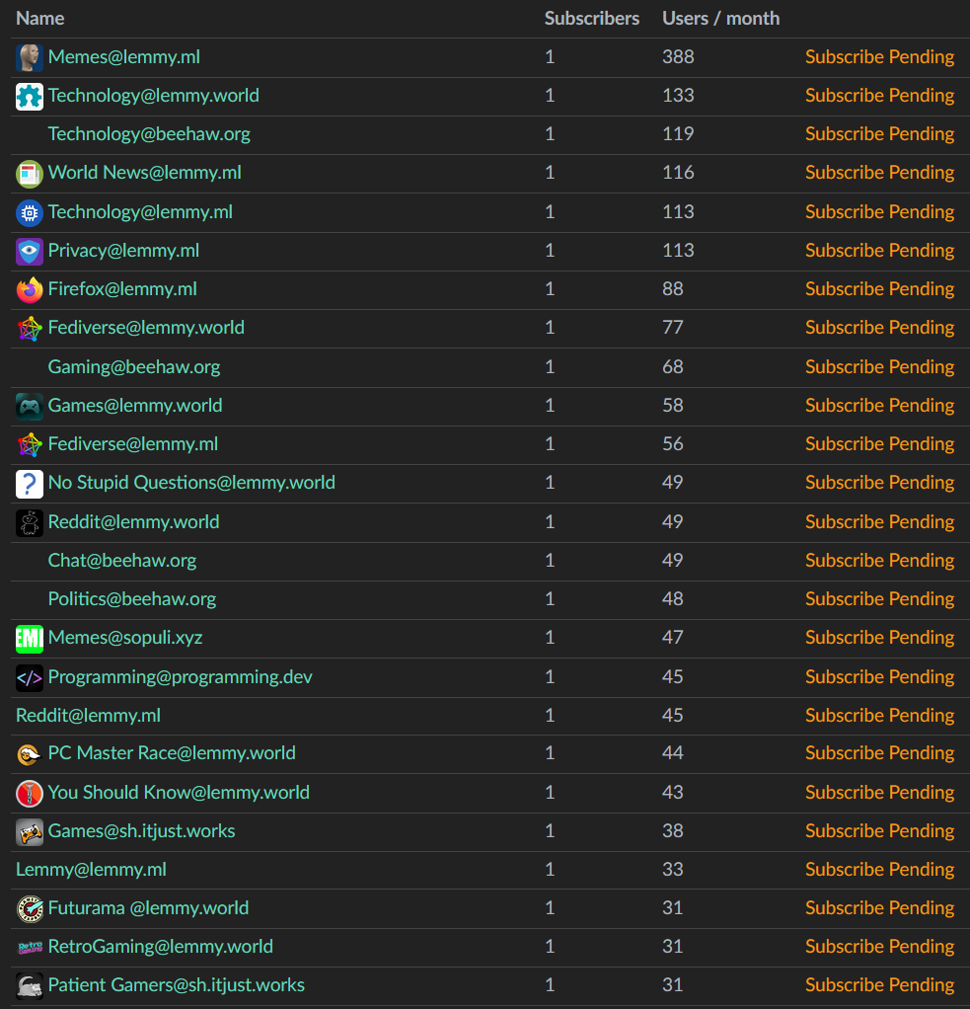Click Subscribe Pending for Games@lemmy.world

pyautogui.click(x=879, y=406)
